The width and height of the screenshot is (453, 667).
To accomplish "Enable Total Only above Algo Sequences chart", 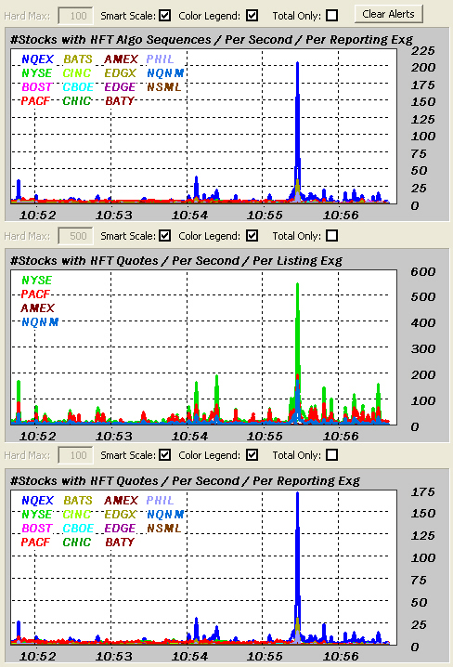I will [x=332, y=16].
